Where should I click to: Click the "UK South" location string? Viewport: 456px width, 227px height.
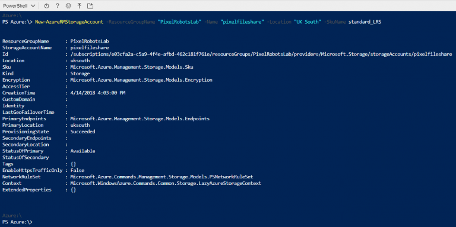pyautogui.click(x=308, y=22)
